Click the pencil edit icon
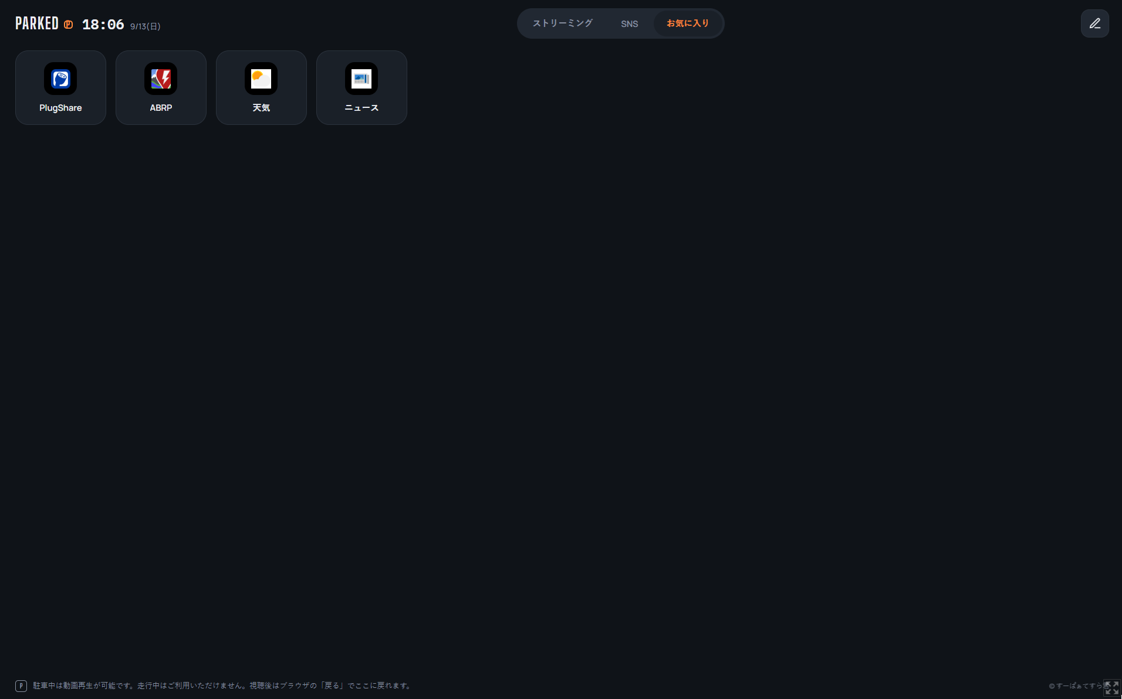This screenshot has width=1122, height=699. [1095, 23]
